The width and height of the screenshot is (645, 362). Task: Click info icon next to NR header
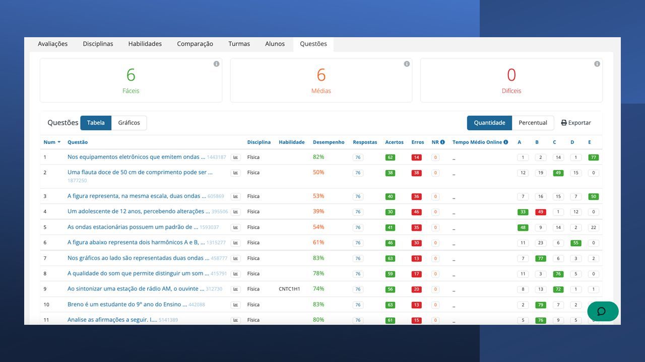[442, 142]
